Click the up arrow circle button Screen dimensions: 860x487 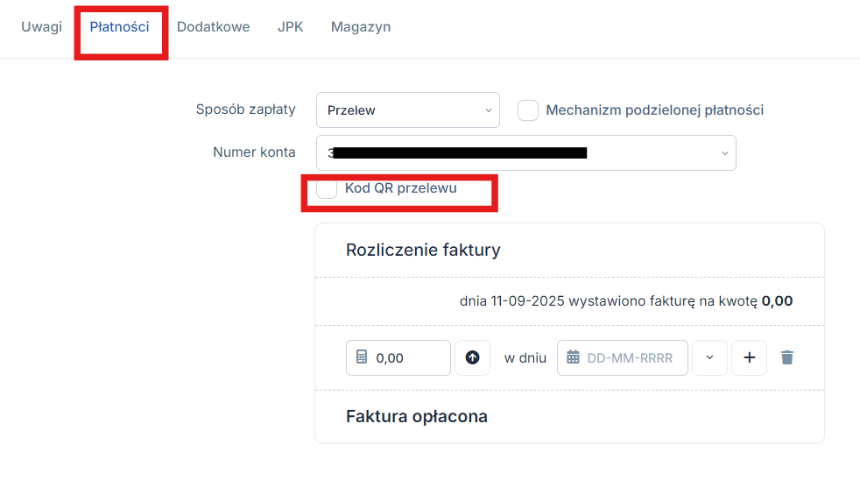pyautogui.click(x=472, y=357)
